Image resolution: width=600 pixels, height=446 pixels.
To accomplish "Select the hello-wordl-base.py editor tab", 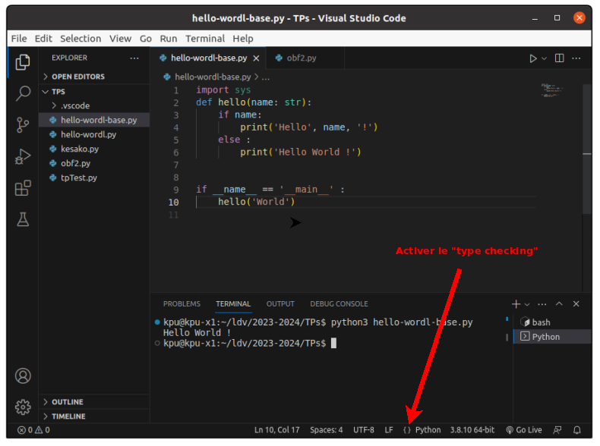I will point(209,58).
